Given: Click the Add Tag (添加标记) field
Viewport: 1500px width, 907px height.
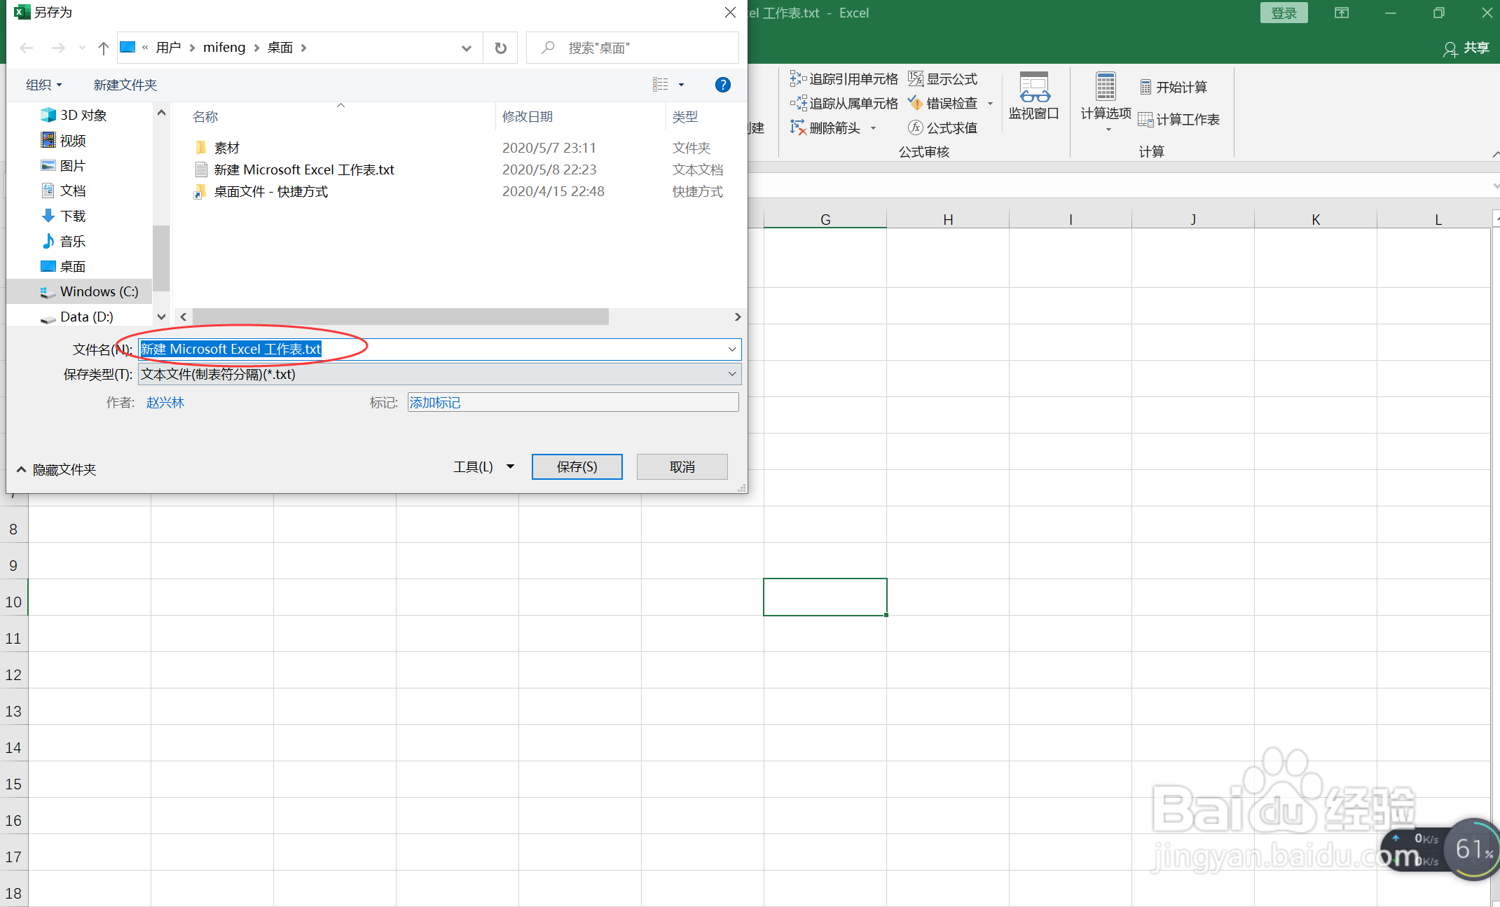Looking at the screenshot, I should [572, 402].
